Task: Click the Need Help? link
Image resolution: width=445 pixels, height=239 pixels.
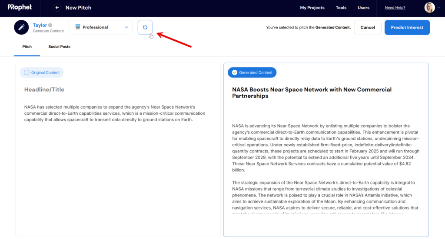Action: coord(395,8)
